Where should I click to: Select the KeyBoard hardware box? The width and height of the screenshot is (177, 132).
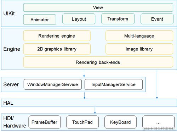click(x=120, y=122)
